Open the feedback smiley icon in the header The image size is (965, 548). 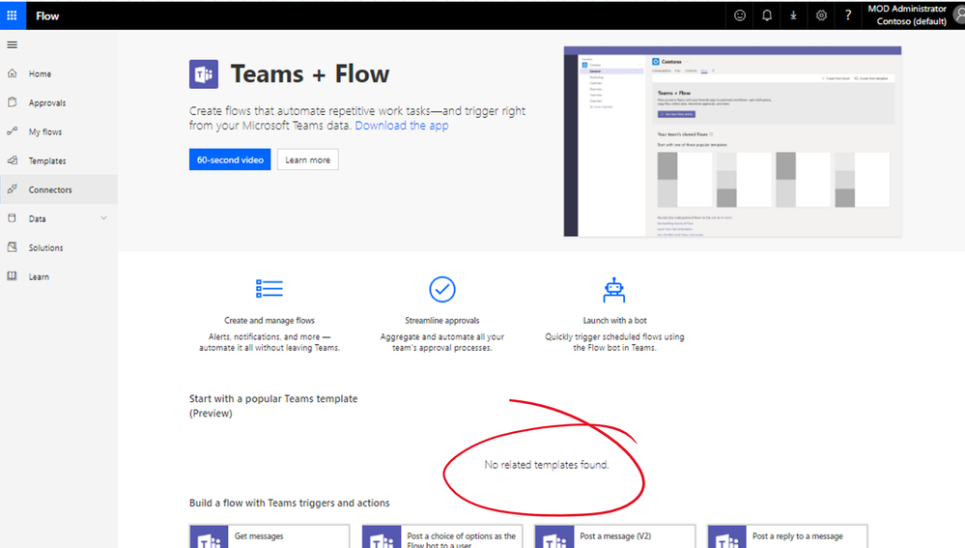click(740, 15)
